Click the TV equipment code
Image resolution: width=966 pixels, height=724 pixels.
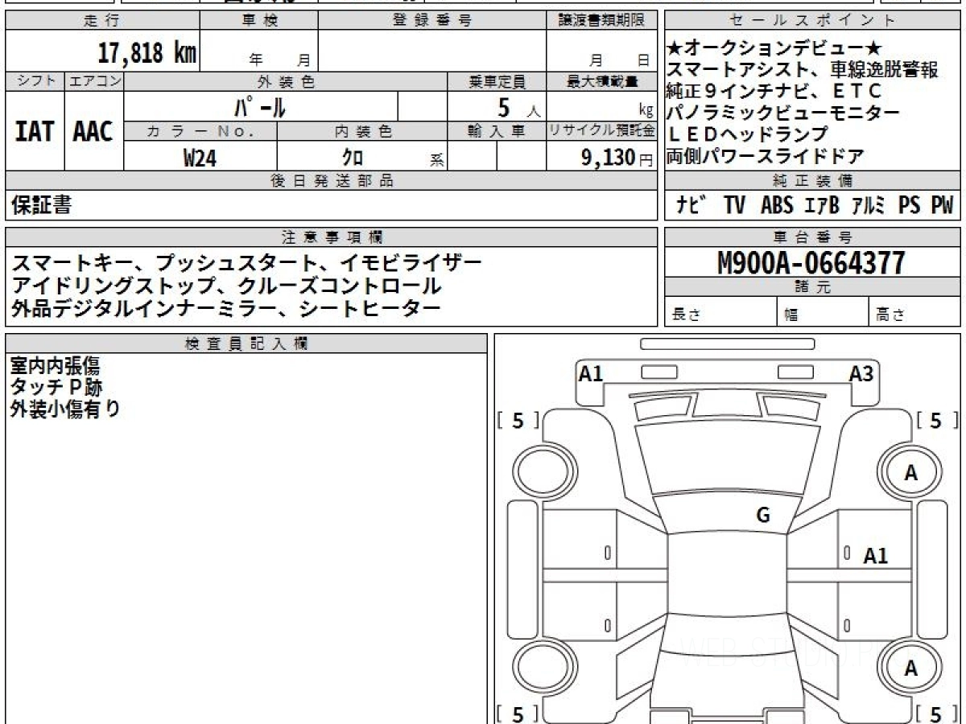coord(734,205)
